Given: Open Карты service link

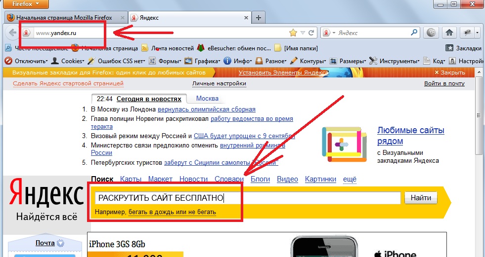Looking at the screenshot, I should (131, 179).
